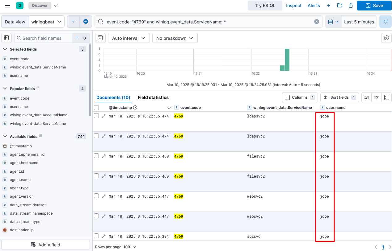Toggle the select all rows checkbox
The width and height of the screenshot is (392, 251).
pos(96,108)
